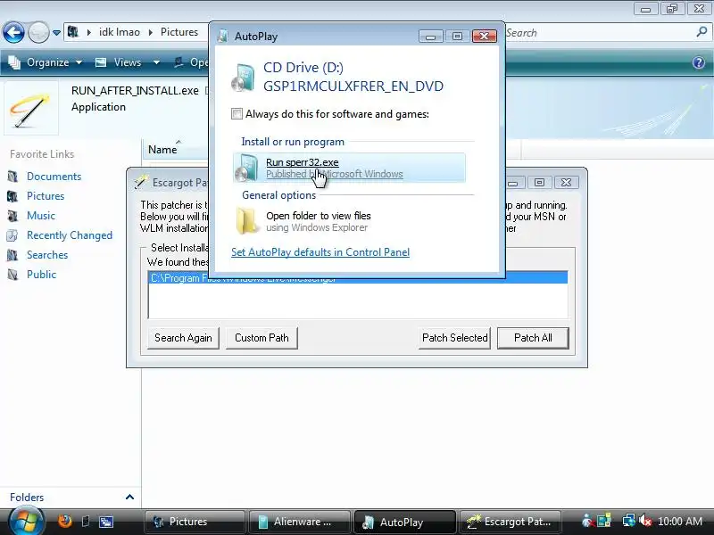This screenshot has width=714, height=535.
Task: Click the taskbar clock showing 10:00 AM
Action: coord(680,522)
